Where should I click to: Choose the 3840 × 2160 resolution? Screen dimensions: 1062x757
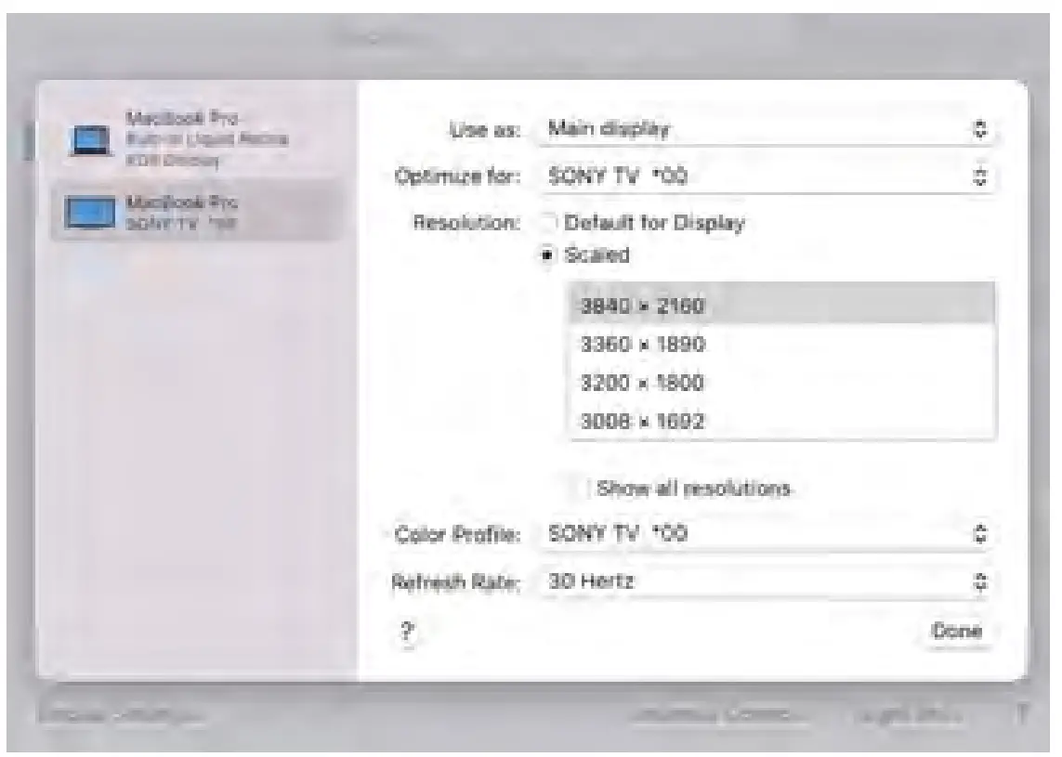(x=783, y=305)
